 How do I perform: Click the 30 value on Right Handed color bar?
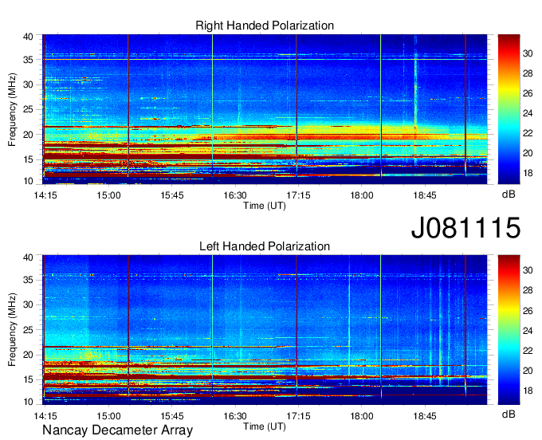pyautogui.click(x=528, y=53)
